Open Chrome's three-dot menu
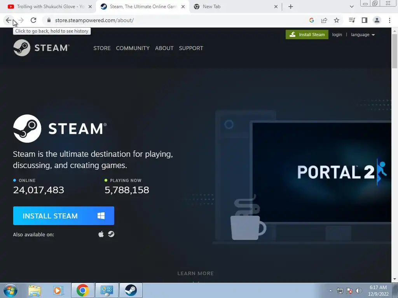Image resolution: width=398 pixels, height=298 pixels. pyautogui.click(x=389, y=20)
